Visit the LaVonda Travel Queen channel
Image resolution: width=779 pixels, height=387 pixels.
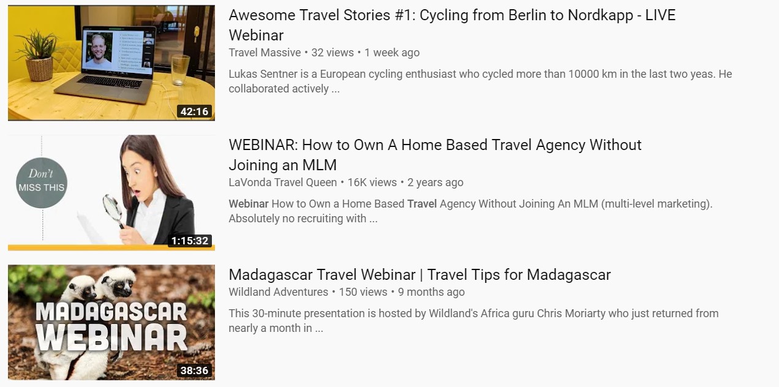pos(282,182)
